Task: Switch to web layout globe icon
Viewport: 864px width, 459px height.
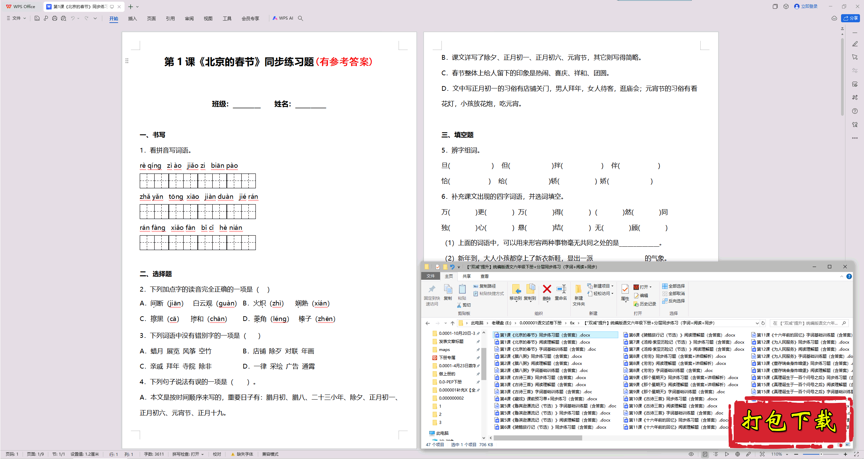Action: pyautogui.click(x=738, y=454)
